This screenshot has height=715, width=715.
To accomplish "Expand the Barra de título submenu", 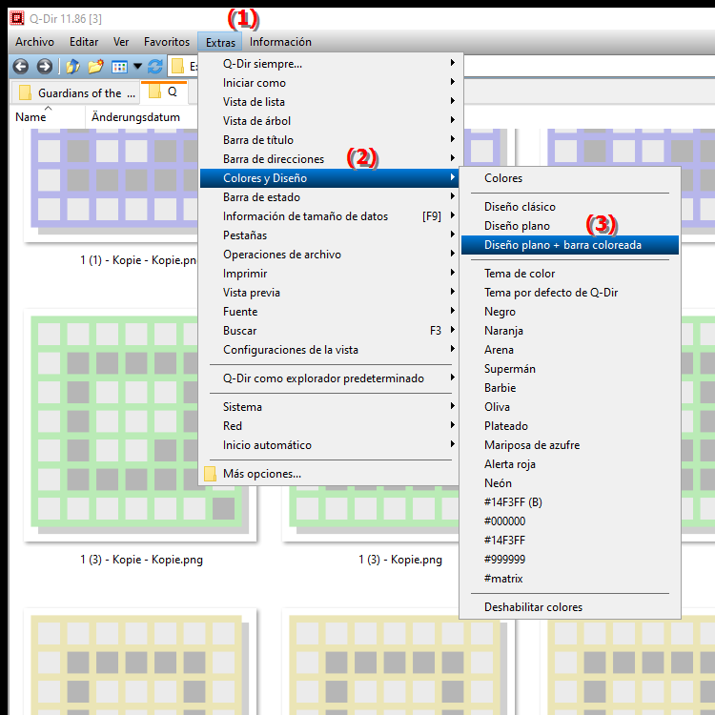I will coord(329,140).
